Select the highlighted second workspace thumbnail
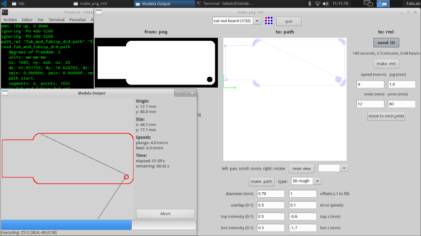Viewport: 421px width, 236px height. point(383,3)
